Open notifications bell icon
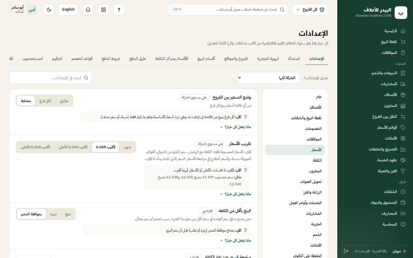The width and height of the screenshot is (413, 258). click(88, 10)
